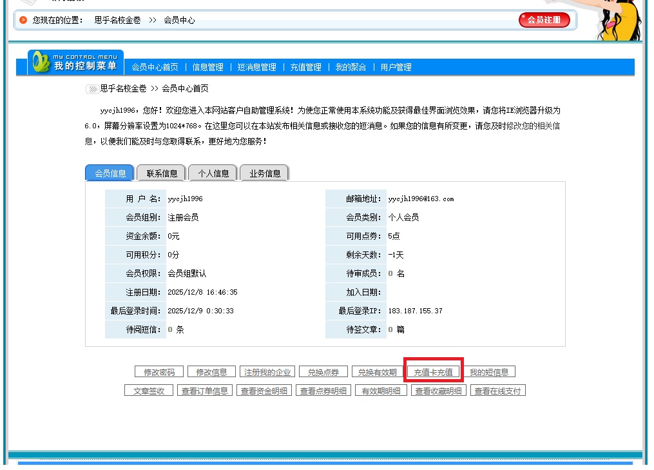Viewport: 654px width, 470px height.
Task: Open 查看订单信息
Action: (204, 391)
